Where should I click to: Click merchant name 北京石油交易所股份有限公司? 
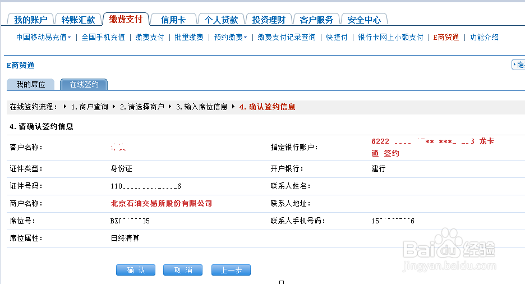162,203
